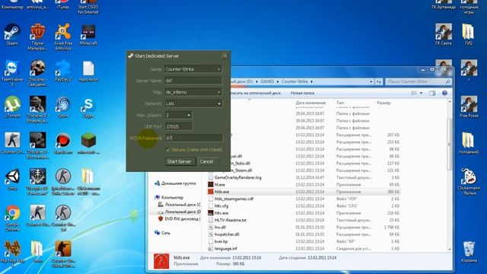Select the iTunes desktop icon
This screenshot has width=487, height=274.
tap(63, 5)
